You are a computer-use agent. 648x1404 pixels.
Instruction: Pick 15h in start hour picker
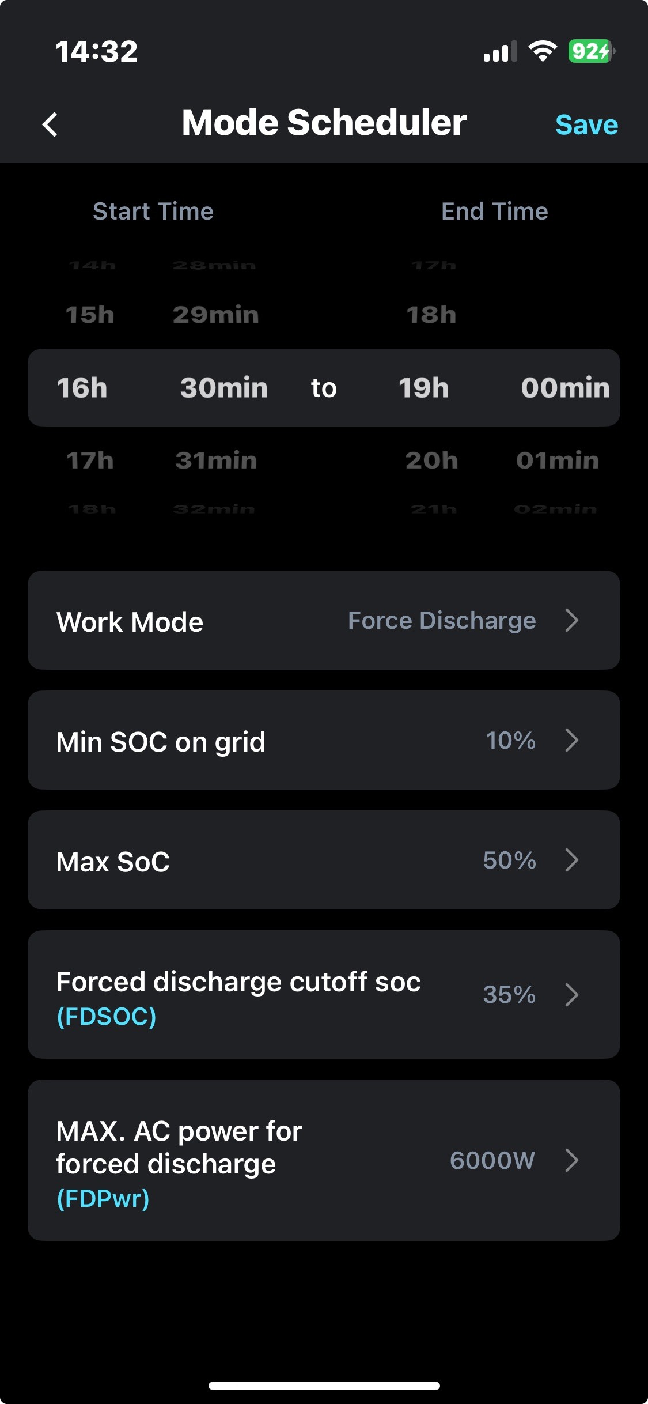(90, 315)
